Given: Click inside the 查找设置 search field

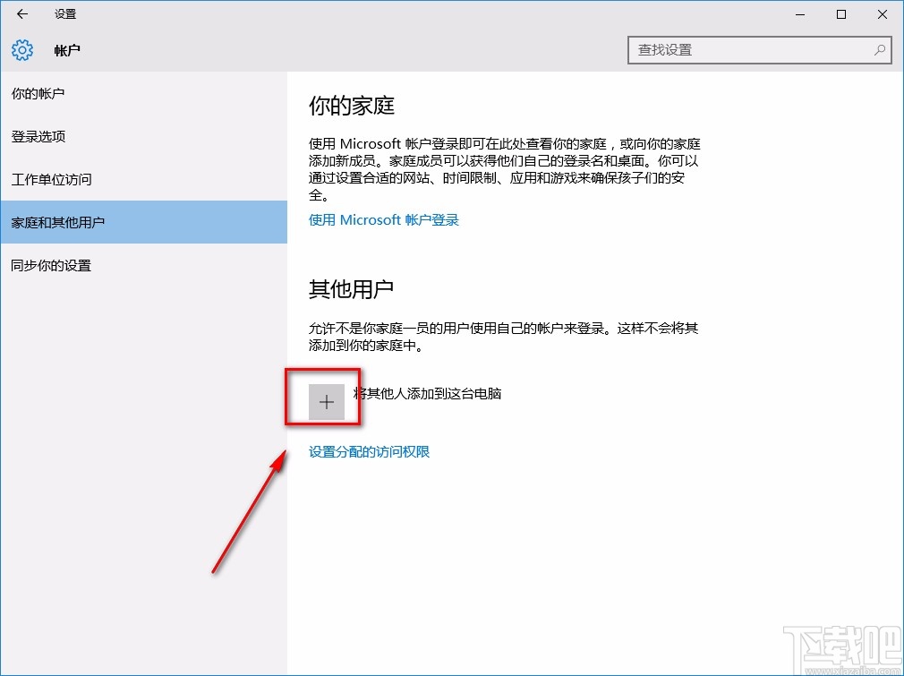Looking at the screenshot, I should point(752,50).
